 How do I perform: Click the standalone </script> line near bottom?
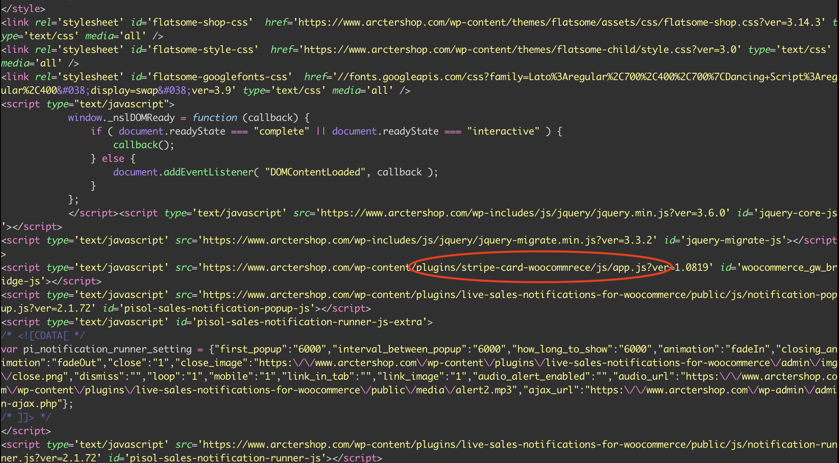pos(26,431)
